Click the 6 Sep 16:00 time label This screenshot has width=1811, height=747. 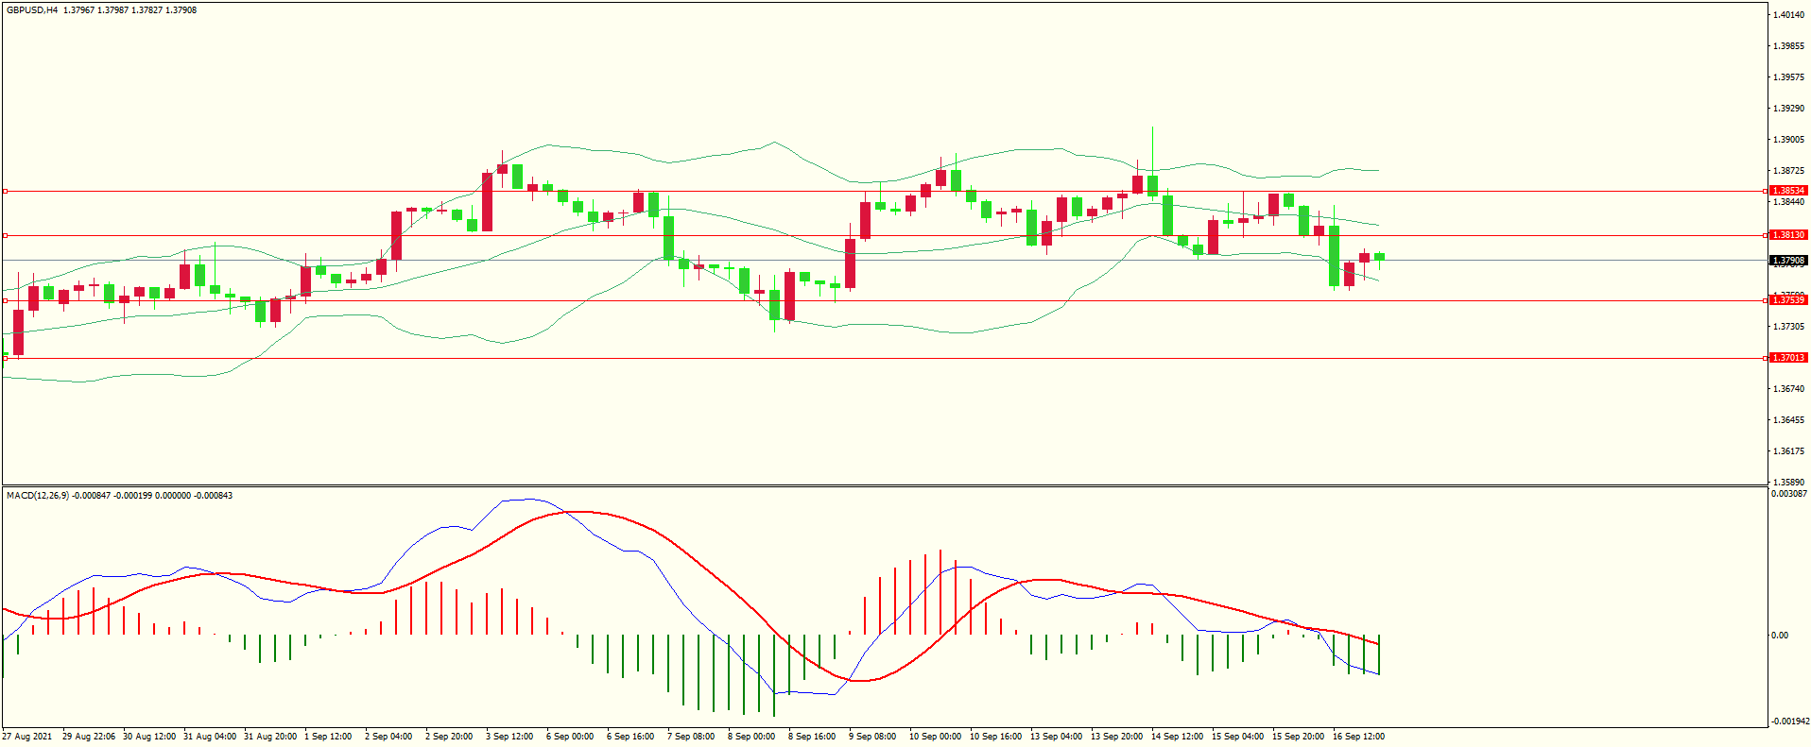[x=630, y=737]
